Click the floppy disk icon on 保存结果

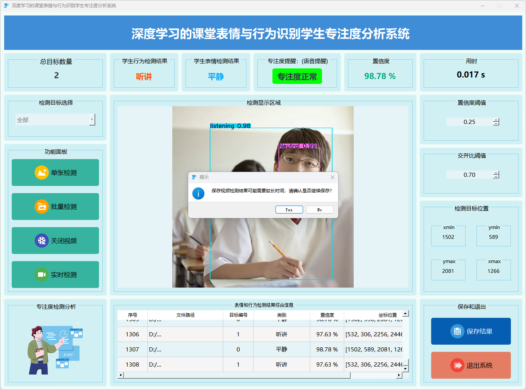pos(457,331)
